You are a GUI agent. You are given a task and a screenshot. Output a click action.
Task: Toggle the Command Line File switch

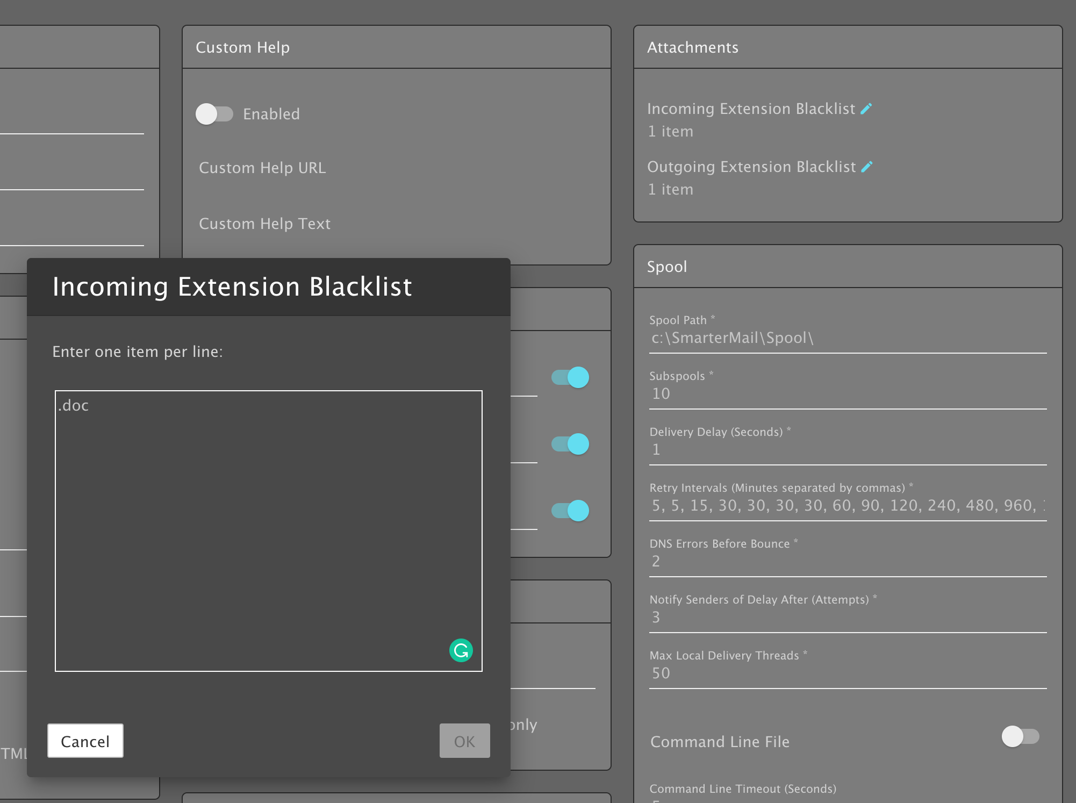(x=1020, y=736)
